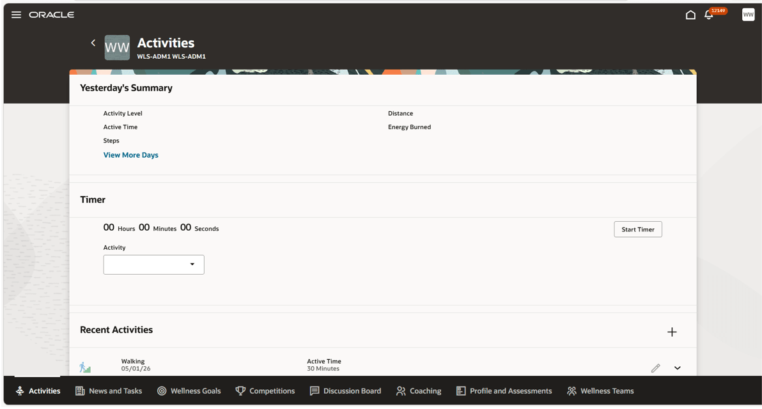Add a new recent activity
Viewport: 762px width, 409px height.
pos(672,332)
